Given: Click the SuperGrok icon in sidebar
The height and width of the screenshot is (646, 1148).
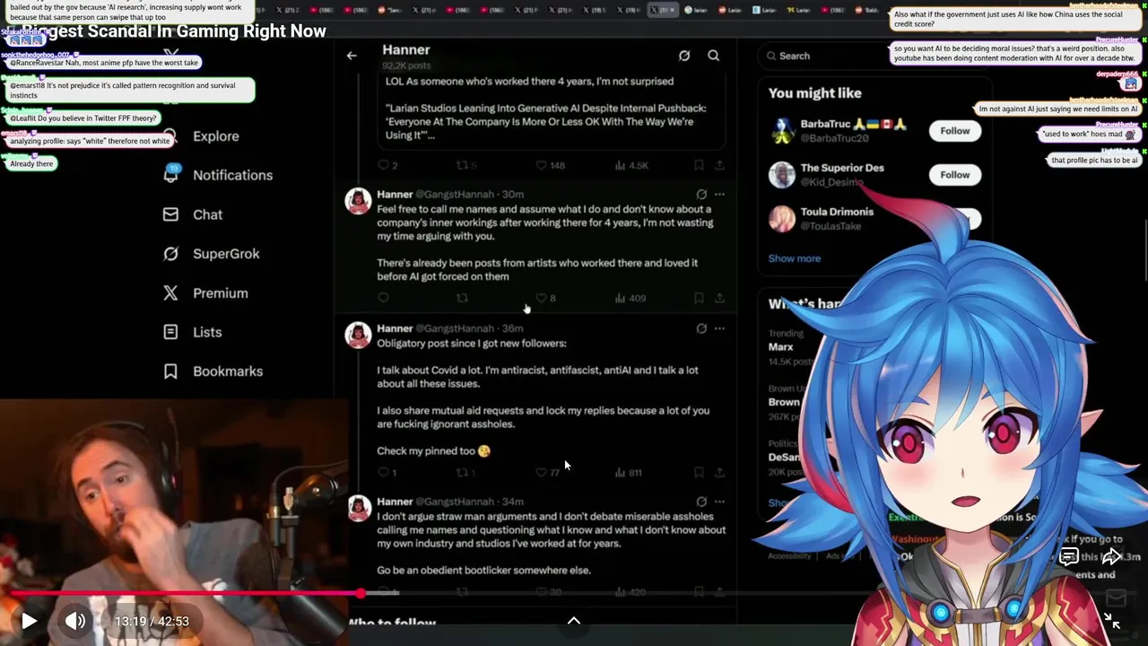Looking at the screenshot, I should [170, 254].
